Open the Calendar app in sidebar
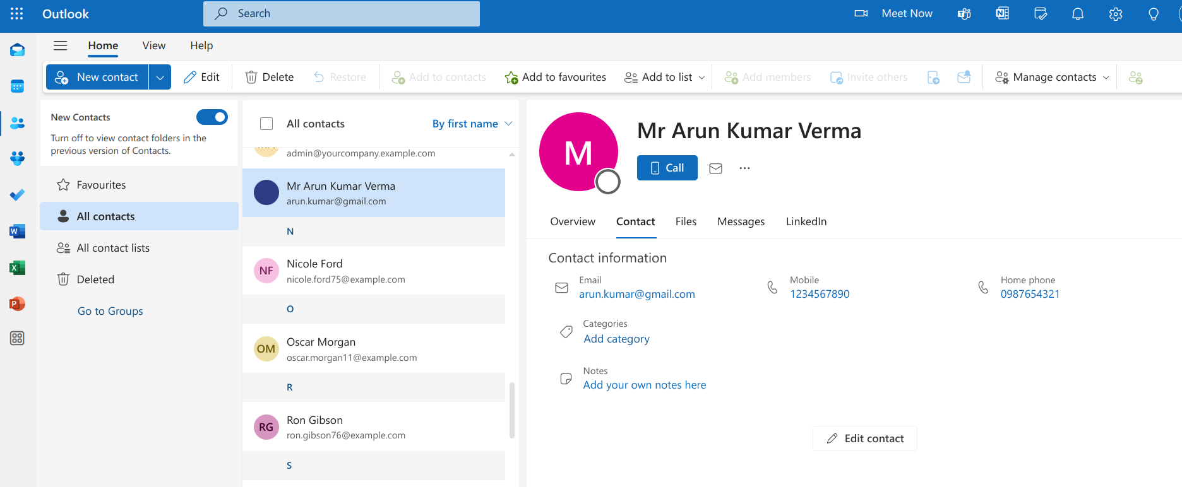The image size is (1182, 487). [x=17, y=86]
